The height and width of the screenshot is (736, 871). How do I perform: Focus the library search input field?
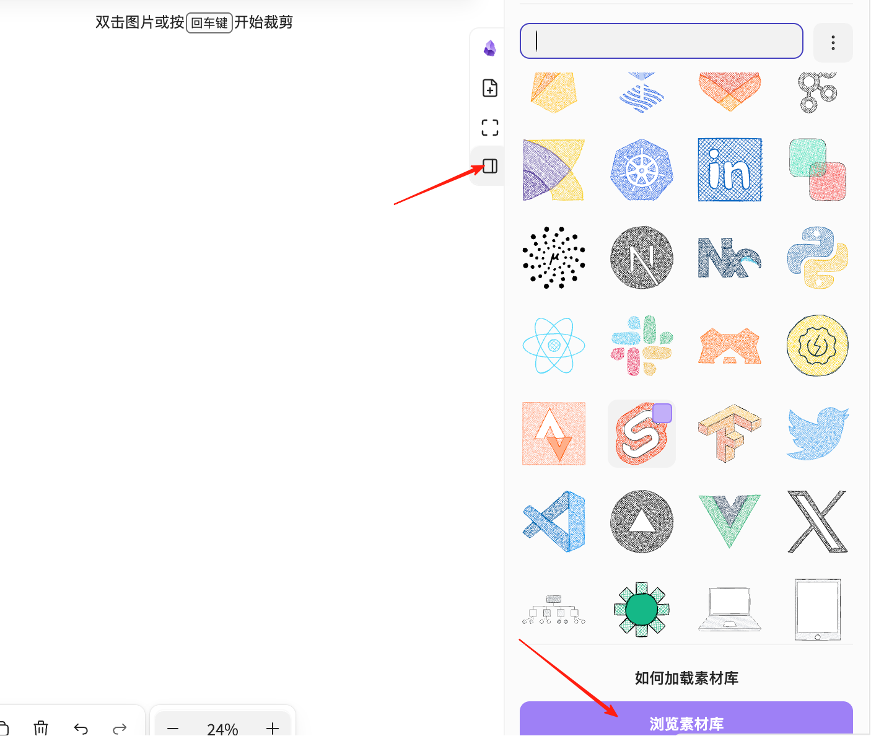[x=662, y=41]
